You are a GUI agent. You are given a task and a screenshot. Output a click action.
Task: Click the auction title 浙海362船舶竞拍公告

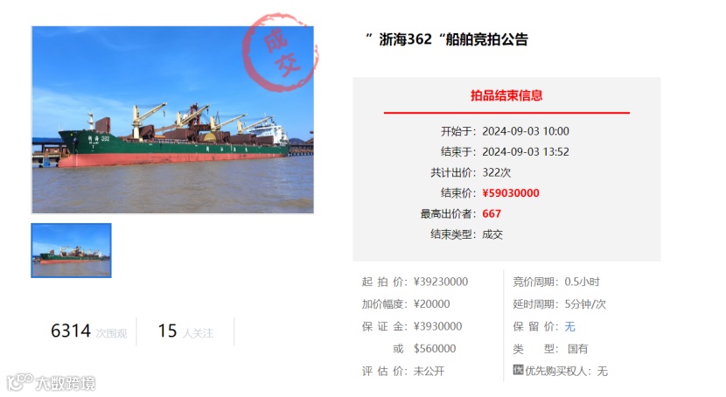click(x=447, y=39)
